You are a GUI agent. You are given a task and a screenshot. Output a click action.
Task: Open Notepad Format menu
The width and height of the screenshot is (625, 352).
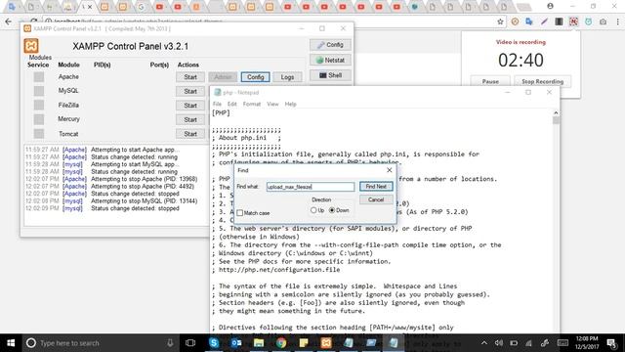coord(252,105)
